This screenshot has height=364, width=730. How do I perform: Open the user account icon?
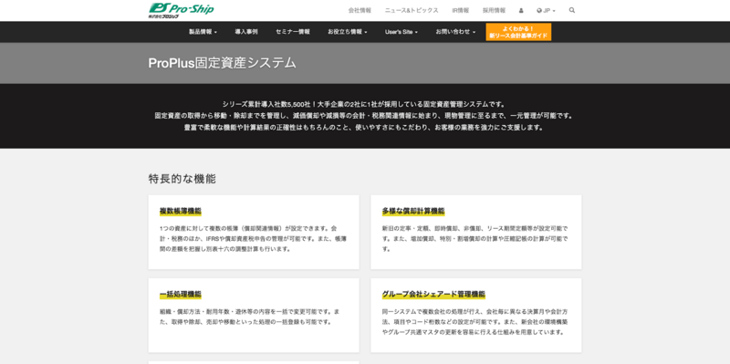click(521, 10)
